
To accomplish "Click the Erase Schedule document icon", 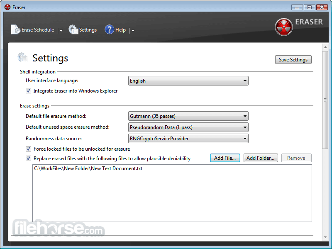I will click(x=15, y=29).
